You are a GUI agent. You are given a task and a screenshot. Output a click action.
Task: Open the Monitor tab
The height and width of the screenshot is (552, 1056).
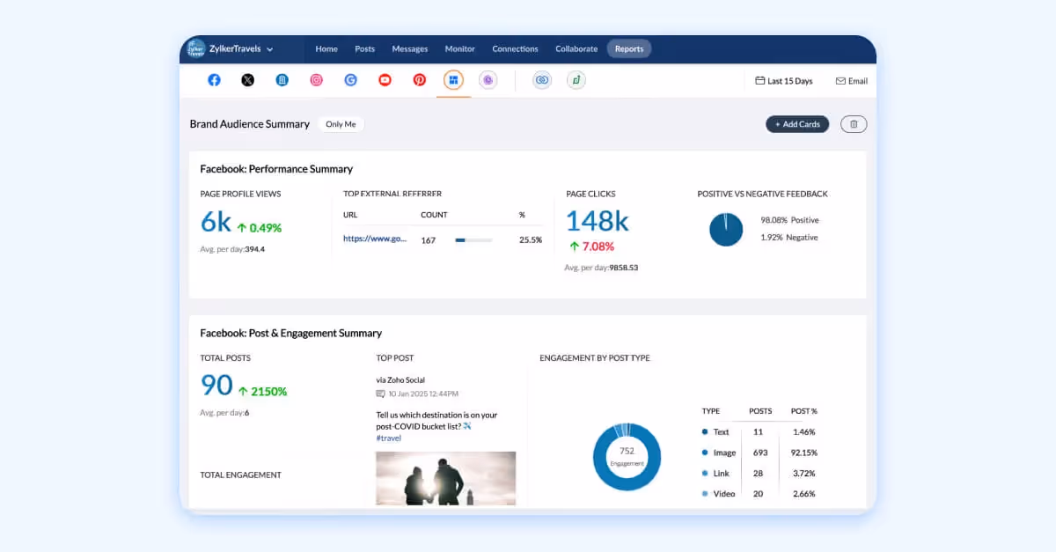[459, 48]
